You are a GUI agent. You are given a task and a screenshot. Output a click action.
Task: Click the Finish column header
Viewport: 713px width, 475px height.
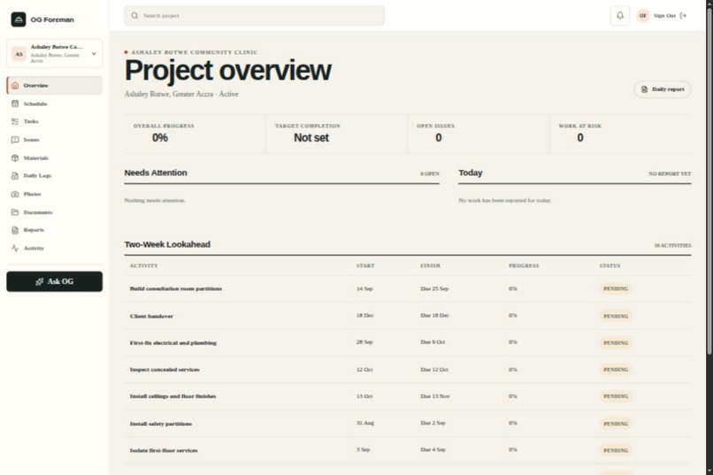click(x=430, y=265)
